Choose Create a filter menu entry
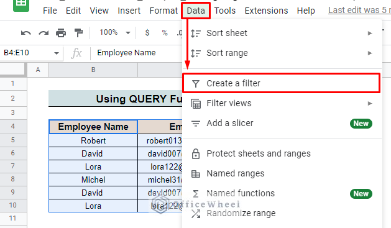The image size is (391, 228). (281, 83)
